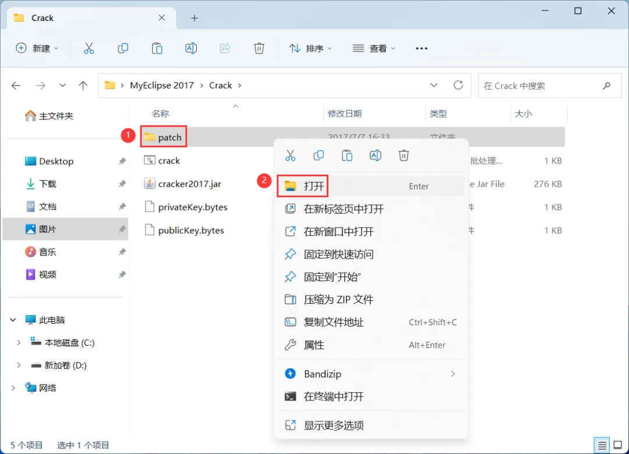Screen dimensions: 629x454
Task: Add a new tab with plus button
Action: pos(195,18)
